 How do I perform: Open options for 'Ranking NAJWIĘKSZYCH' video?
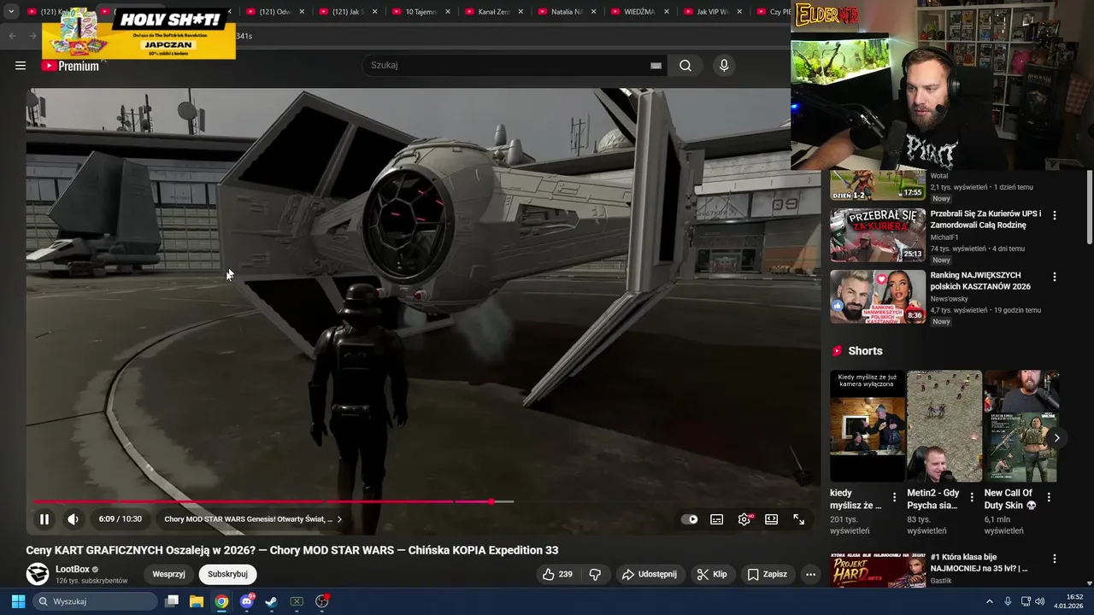1055,277
